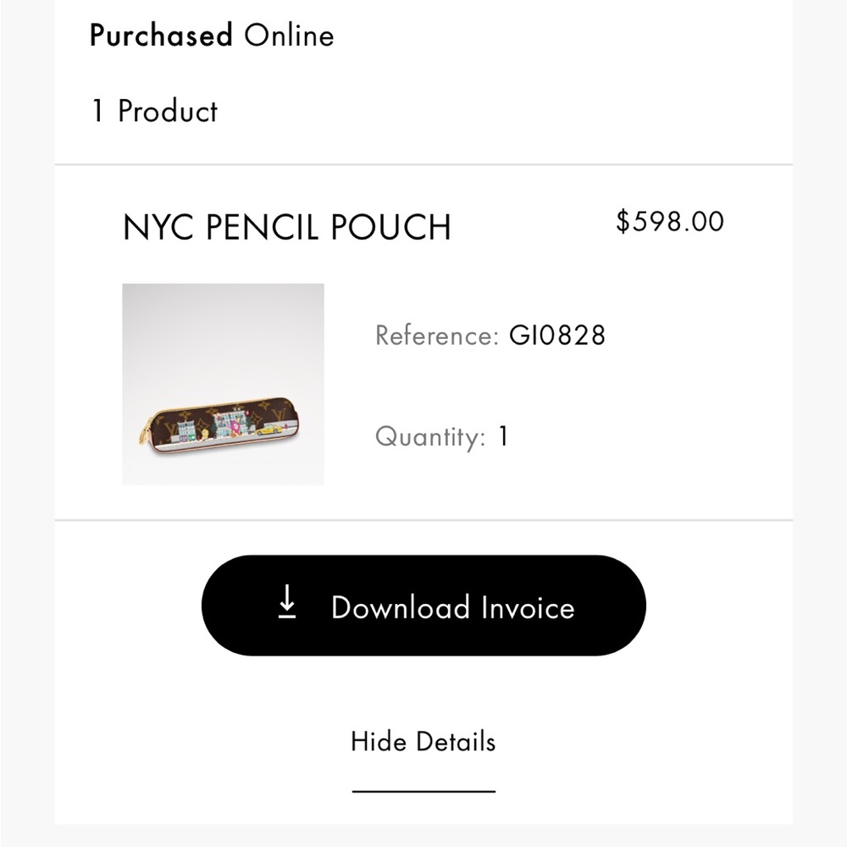847x847 pixels.
Task: Click the yellow taxi on the pouch
Action: pyautogui.click(x=269, y=429)
